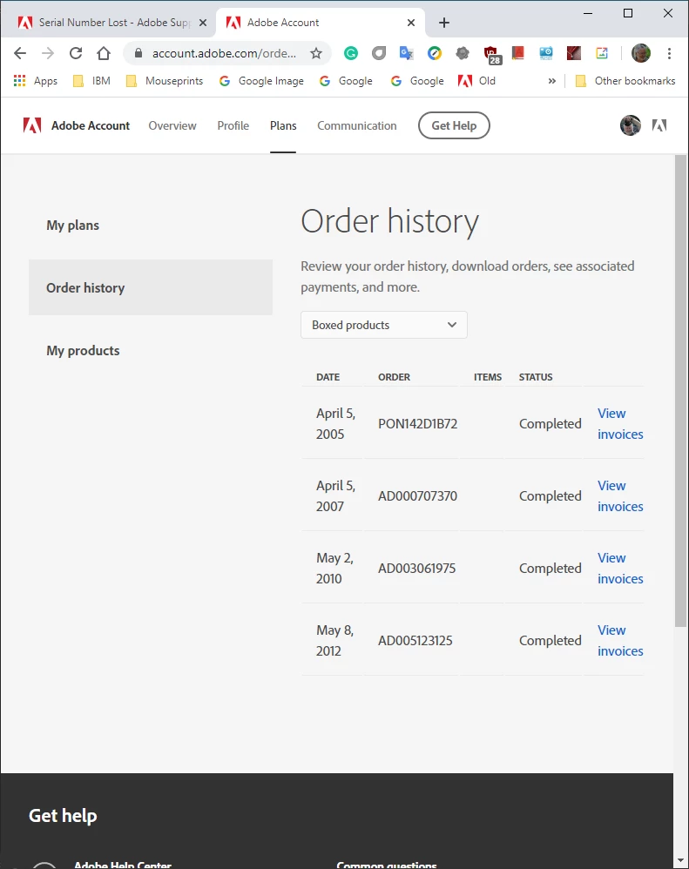
Task: Show hidden bookmarks with double chevron
Action: coord(551,81)
